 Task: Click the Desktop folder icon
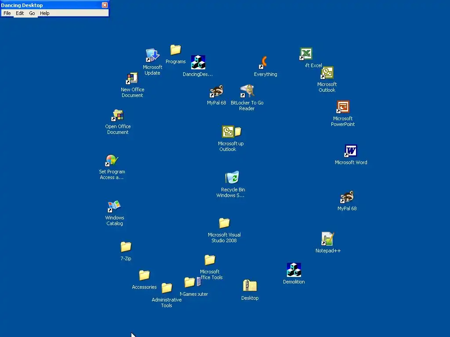[x=250, y=286]
